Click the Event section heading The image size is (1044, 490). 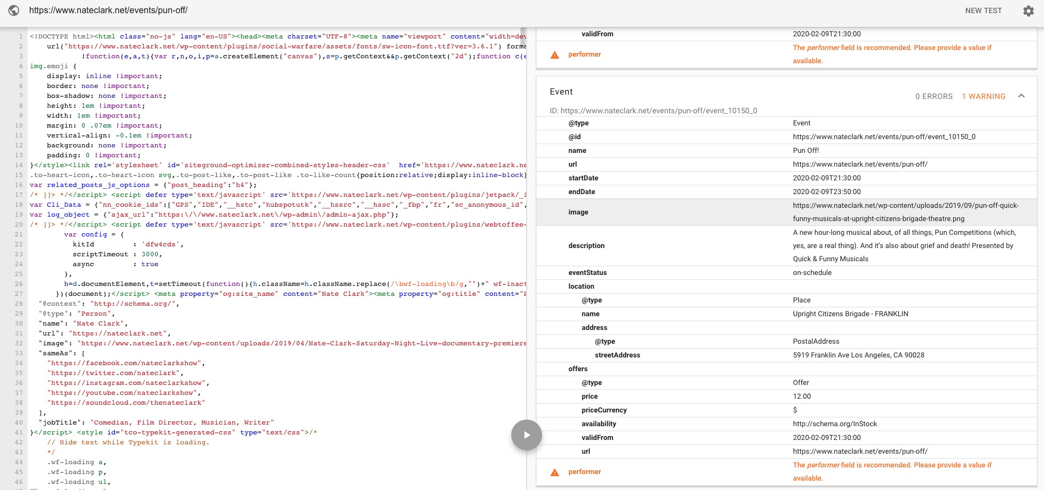561,92
